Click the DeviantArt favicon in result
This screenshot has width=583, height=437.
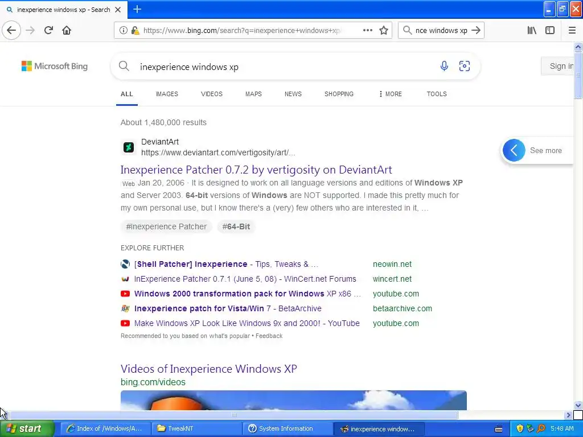pos(129,147)
